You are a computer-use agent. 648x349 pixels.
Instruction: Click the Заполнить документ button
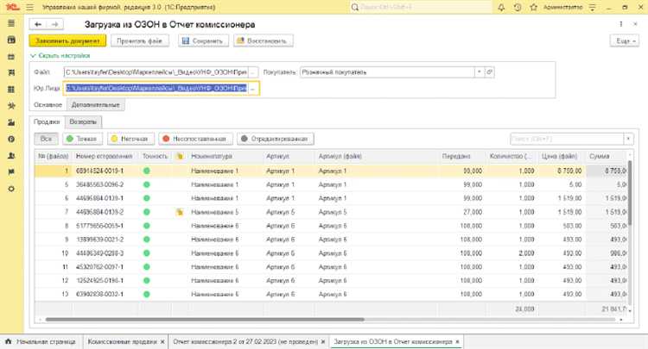[x=67, y=41]
